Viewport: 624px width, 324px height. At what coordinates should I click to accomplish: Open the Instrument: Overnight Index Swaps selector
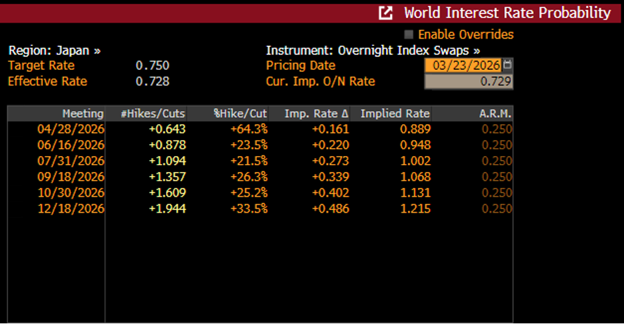[x=373, y=51]
